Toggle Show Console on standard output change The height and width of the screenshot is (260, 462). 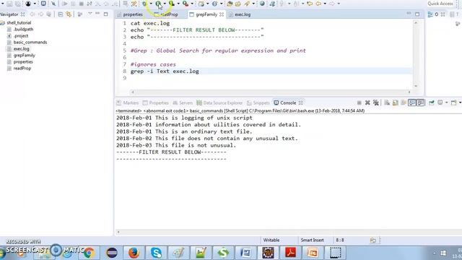point(412,103)
